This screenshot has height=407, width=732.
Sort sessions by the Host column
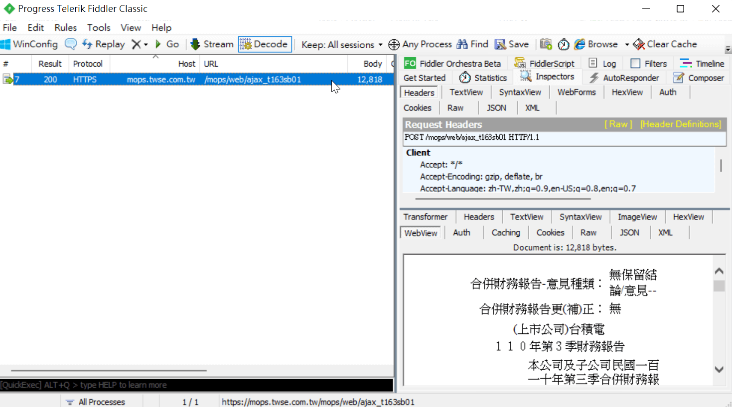click(155, 64)
